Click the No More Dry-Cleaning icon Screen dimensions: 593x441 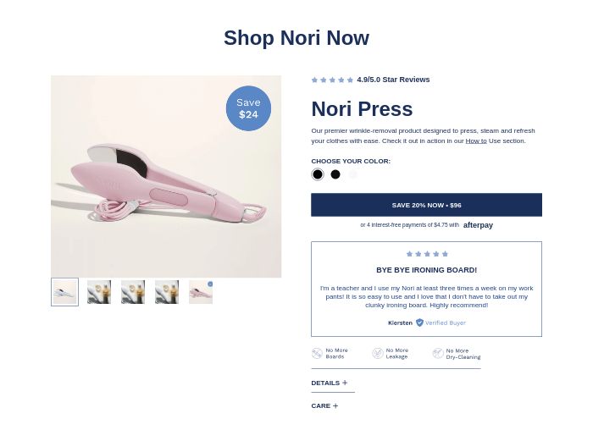[438, 353]
